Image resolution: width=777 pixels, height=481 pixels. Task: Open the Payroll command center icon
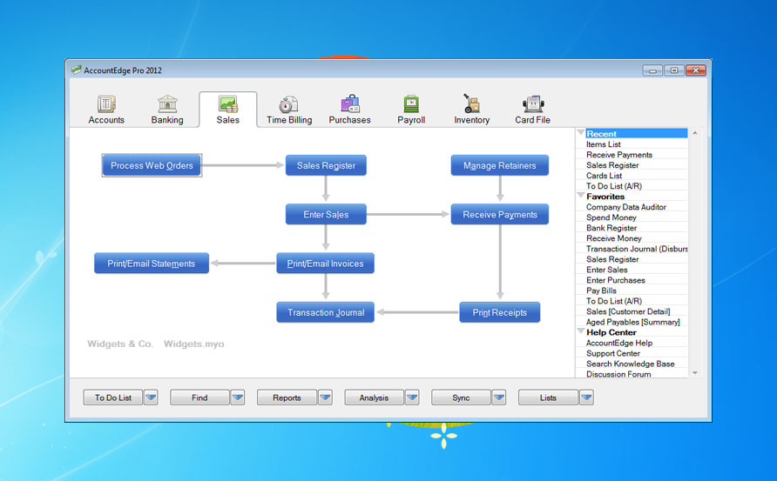click(411, 104)
